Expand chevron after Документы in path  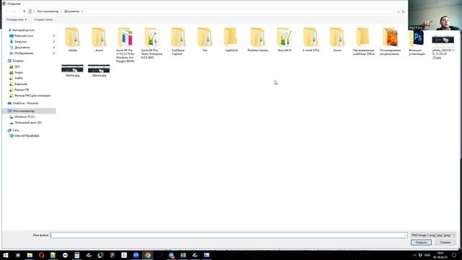(82, 12)
